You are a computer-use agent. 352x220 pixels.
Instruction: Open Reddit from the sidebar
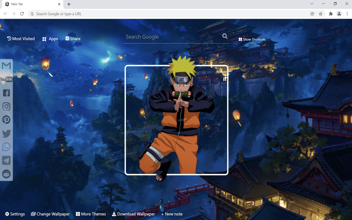pyautogui.click(x=6, y=174)
